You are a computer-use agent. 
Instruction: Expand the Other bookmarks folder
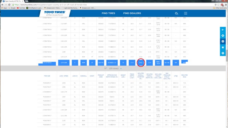click(x=220, y=8)
